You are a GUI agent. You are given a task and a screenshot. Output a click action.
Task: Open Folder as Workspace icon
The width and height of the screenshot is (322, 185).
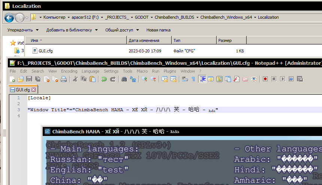point(245,79)
